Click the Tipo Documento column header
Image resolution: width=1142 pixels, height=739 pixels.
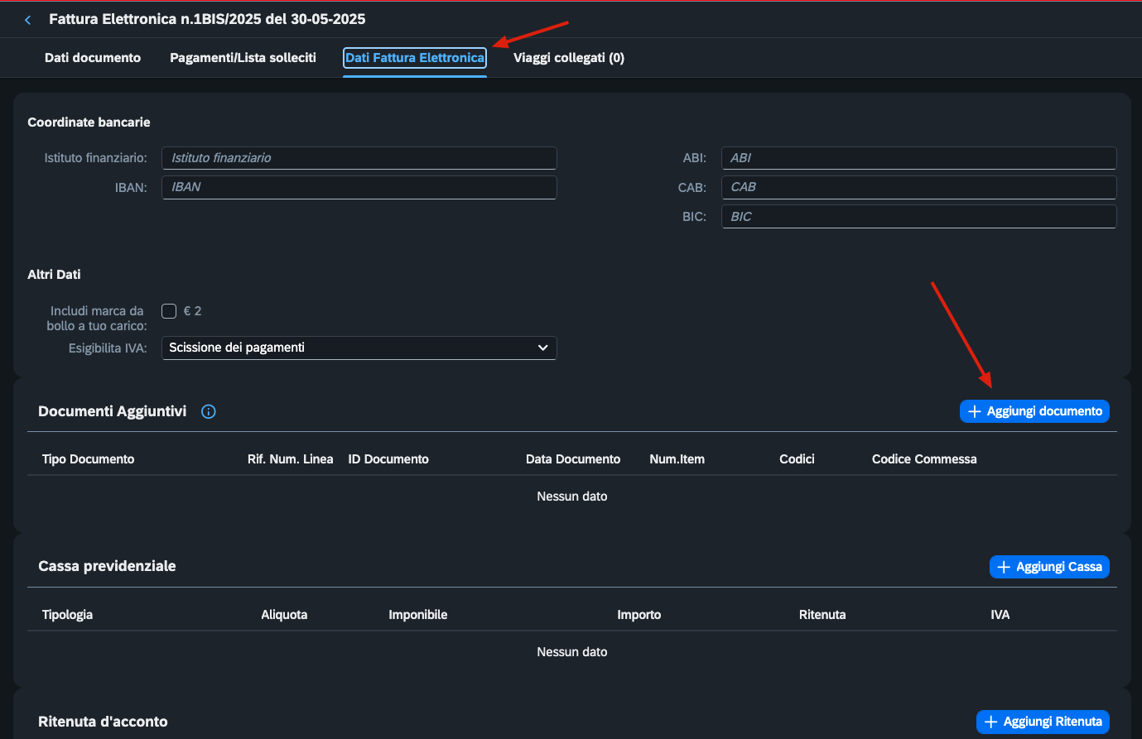[88, 459]
